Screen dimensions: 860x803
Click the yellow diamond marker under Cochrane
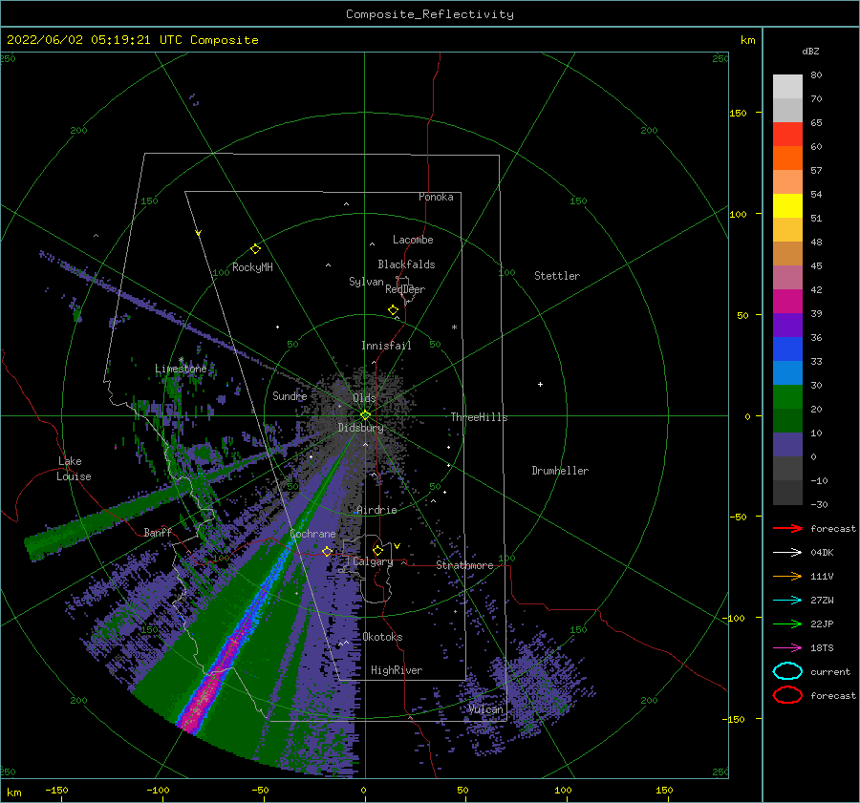(327, 552)
